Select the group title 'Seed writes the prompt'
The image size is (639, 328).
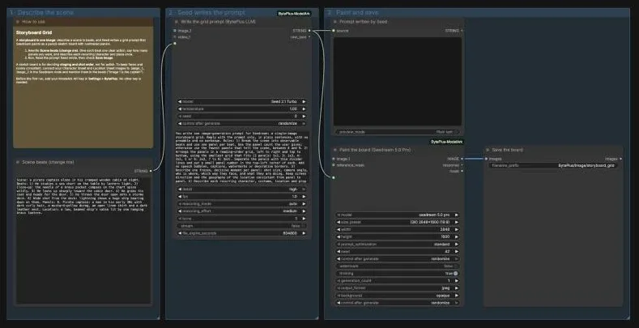[x=211, y=13]
